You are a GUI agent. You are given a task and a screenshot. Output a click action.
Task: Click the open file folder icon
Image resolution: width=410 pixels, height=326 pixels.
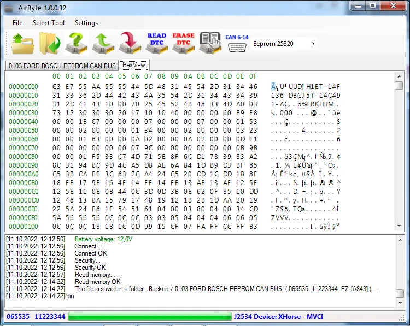(x=21, y=44)
